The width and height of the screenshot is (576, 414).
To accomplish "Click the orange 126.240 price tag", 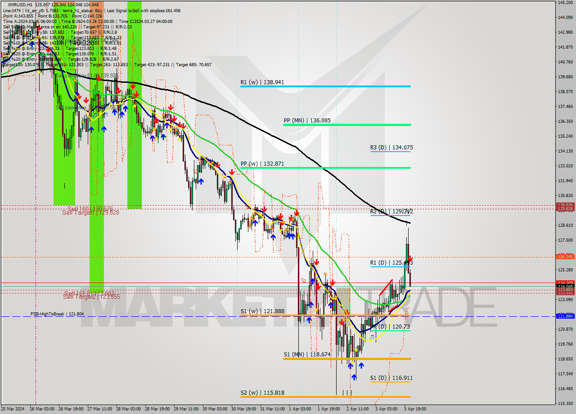I will pos(565,256).
